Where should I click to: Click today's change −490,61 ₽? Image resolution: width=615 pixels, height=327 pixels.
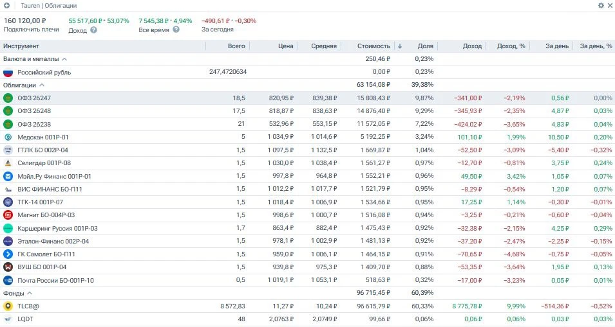[x=215, y=21]
